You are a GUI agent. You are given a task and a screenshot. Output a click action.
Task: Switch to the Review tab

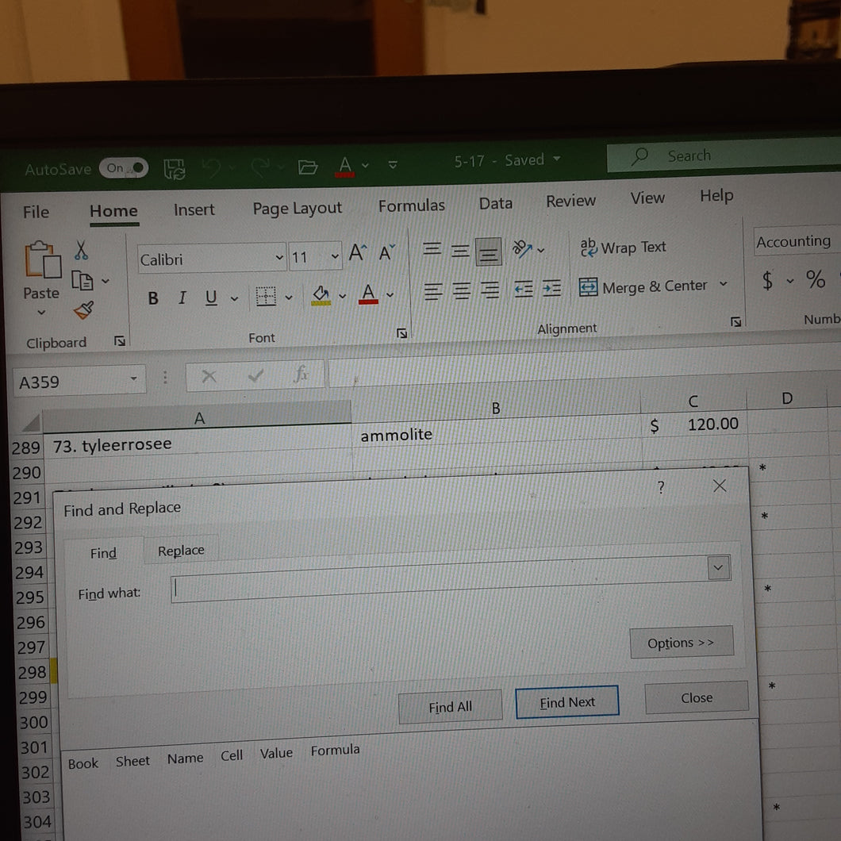pos(570,202)
